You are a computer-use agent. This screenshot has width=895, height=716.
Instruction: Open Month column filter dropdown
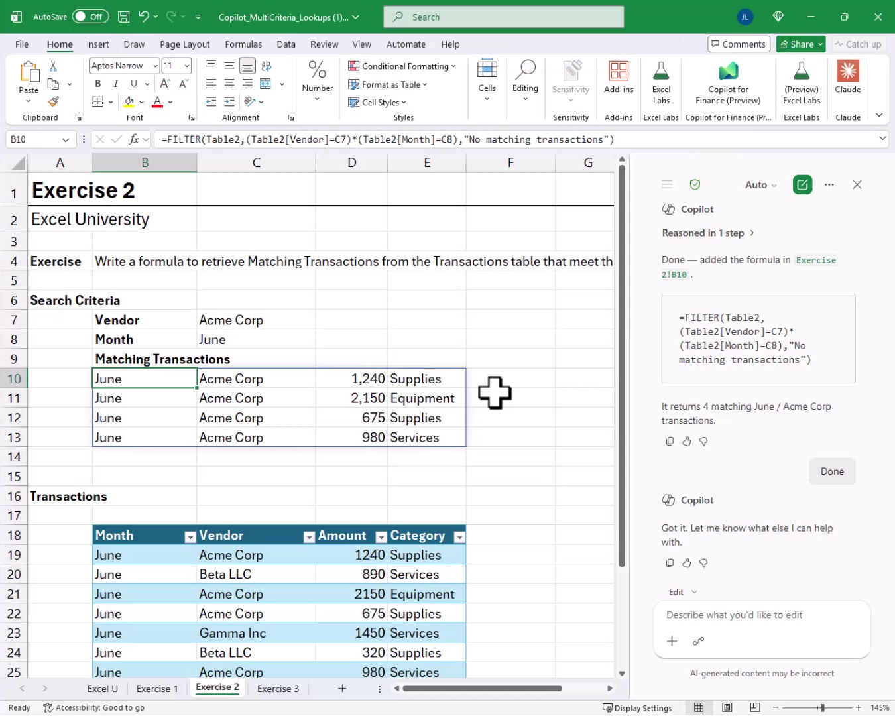(190, 537)
